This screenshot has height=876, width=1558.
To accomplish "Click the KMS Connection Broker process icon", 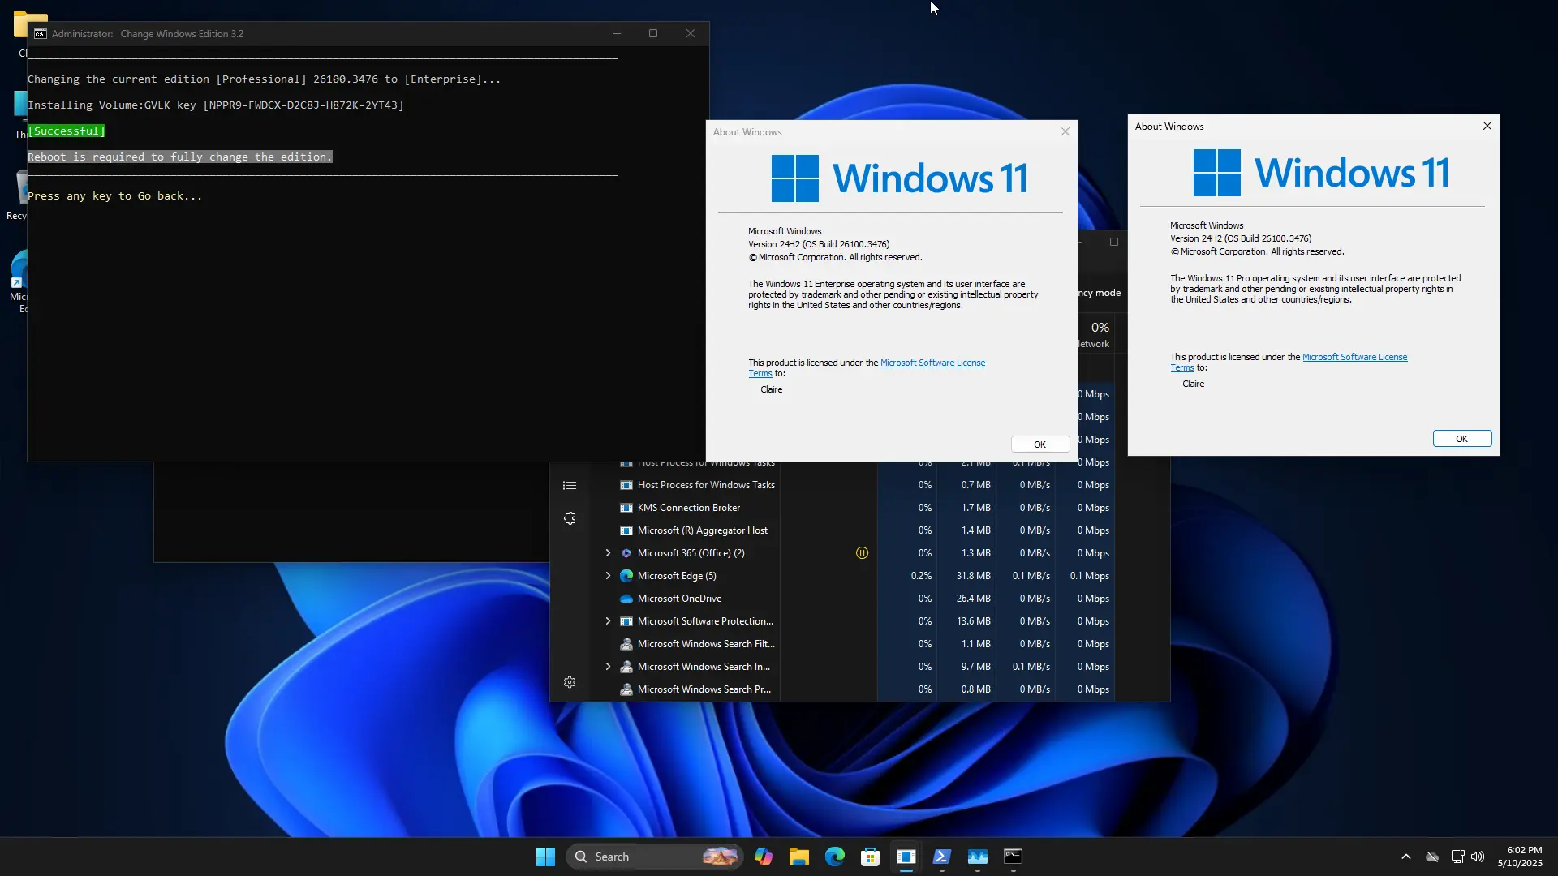I will coord(626,508).
